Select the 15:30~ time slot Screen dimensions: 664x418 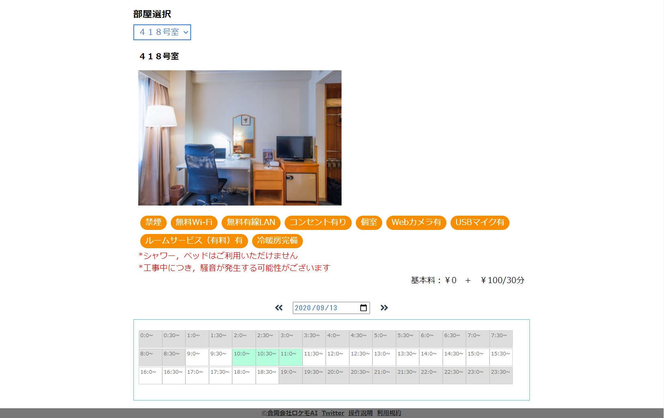tap(501, 357)
